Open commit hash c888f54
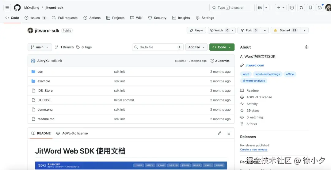This screenshot has width=331, height=170. coord(181,61)
